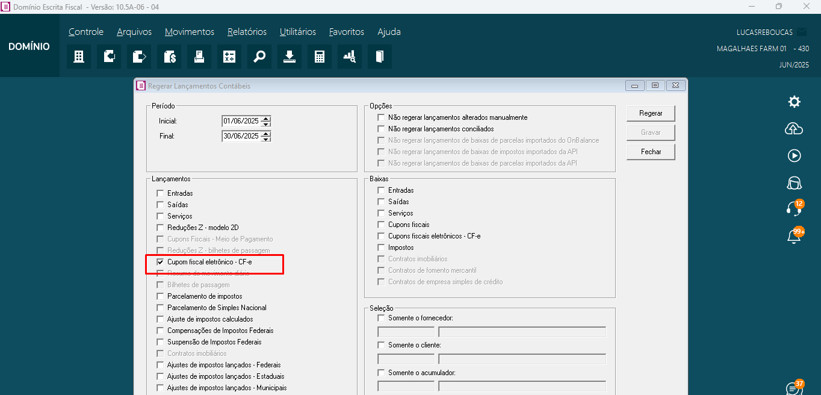Open the settings gear in right sidebar
Screen dimensions: 821x395
795,102
